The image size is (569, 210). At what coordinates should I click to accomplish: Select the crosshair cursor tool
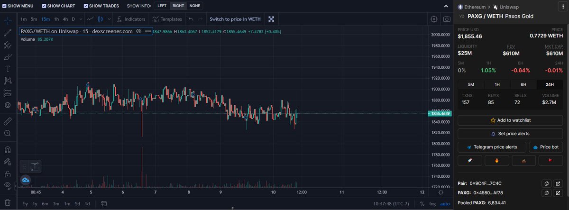(8, 21)
